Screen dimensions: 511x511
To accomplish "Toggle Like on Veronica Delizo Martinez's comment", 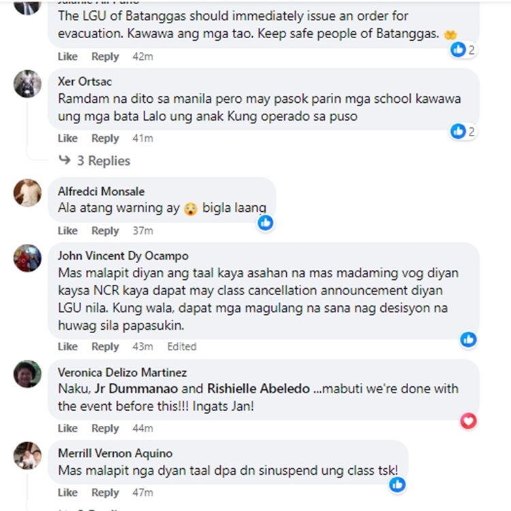I will (67, 428).
